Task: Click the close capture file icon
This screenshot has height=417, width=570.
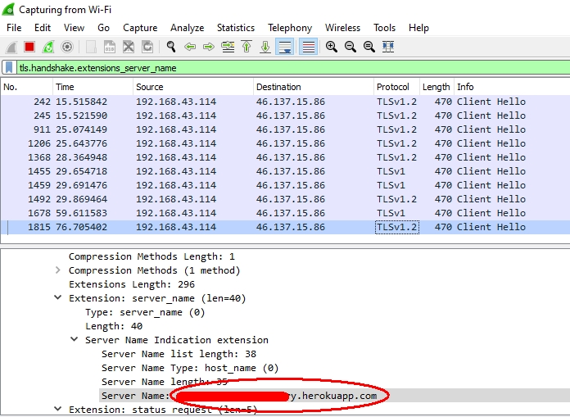Action: [x=129, y=47]
